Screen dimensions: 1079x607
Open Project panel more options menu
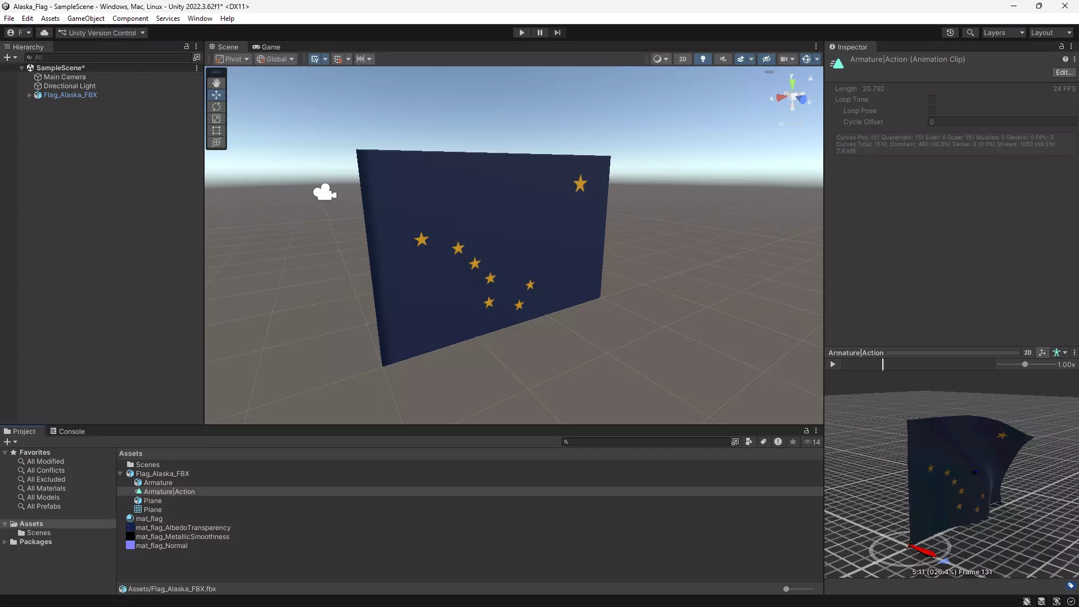(x=816, y=431)
